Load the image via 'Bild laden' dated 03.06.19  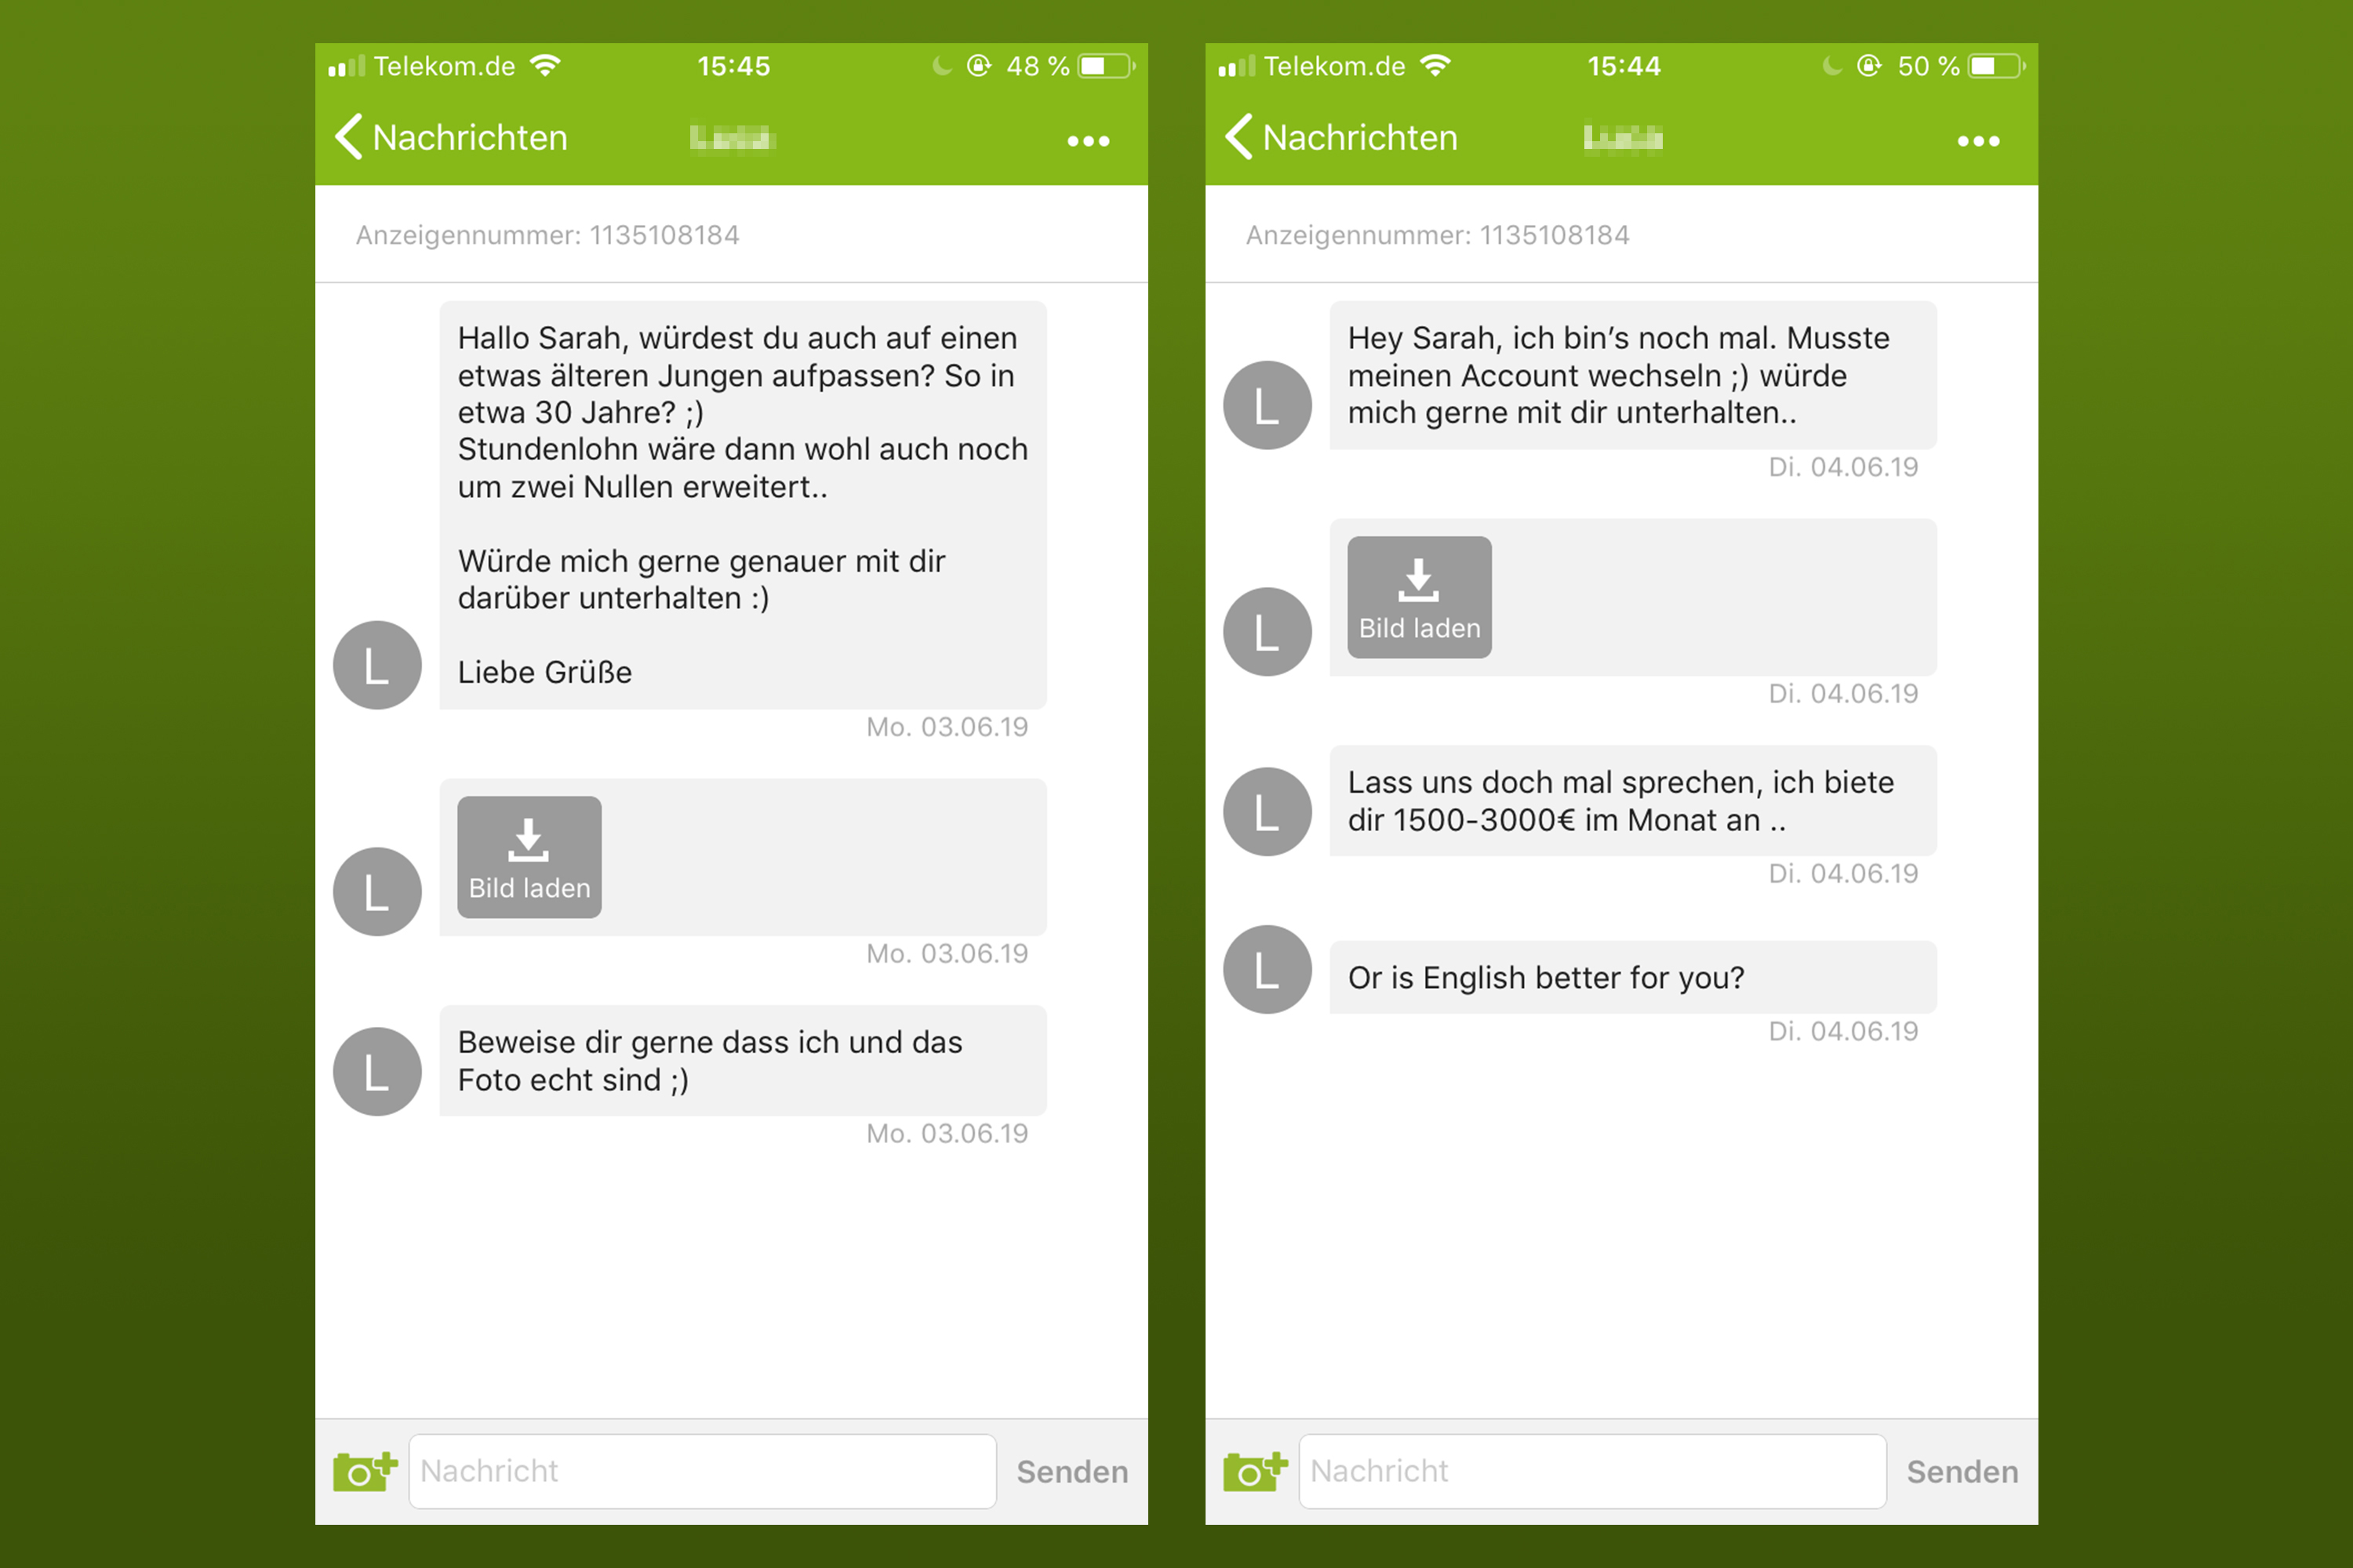click(x=529, y=857)
